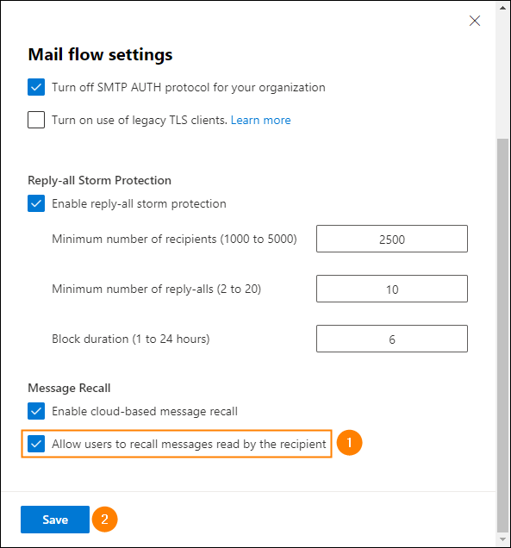Click the vertical scrollbar thumb
Viewport: 511px width, 548px height.
coord(502,335)
